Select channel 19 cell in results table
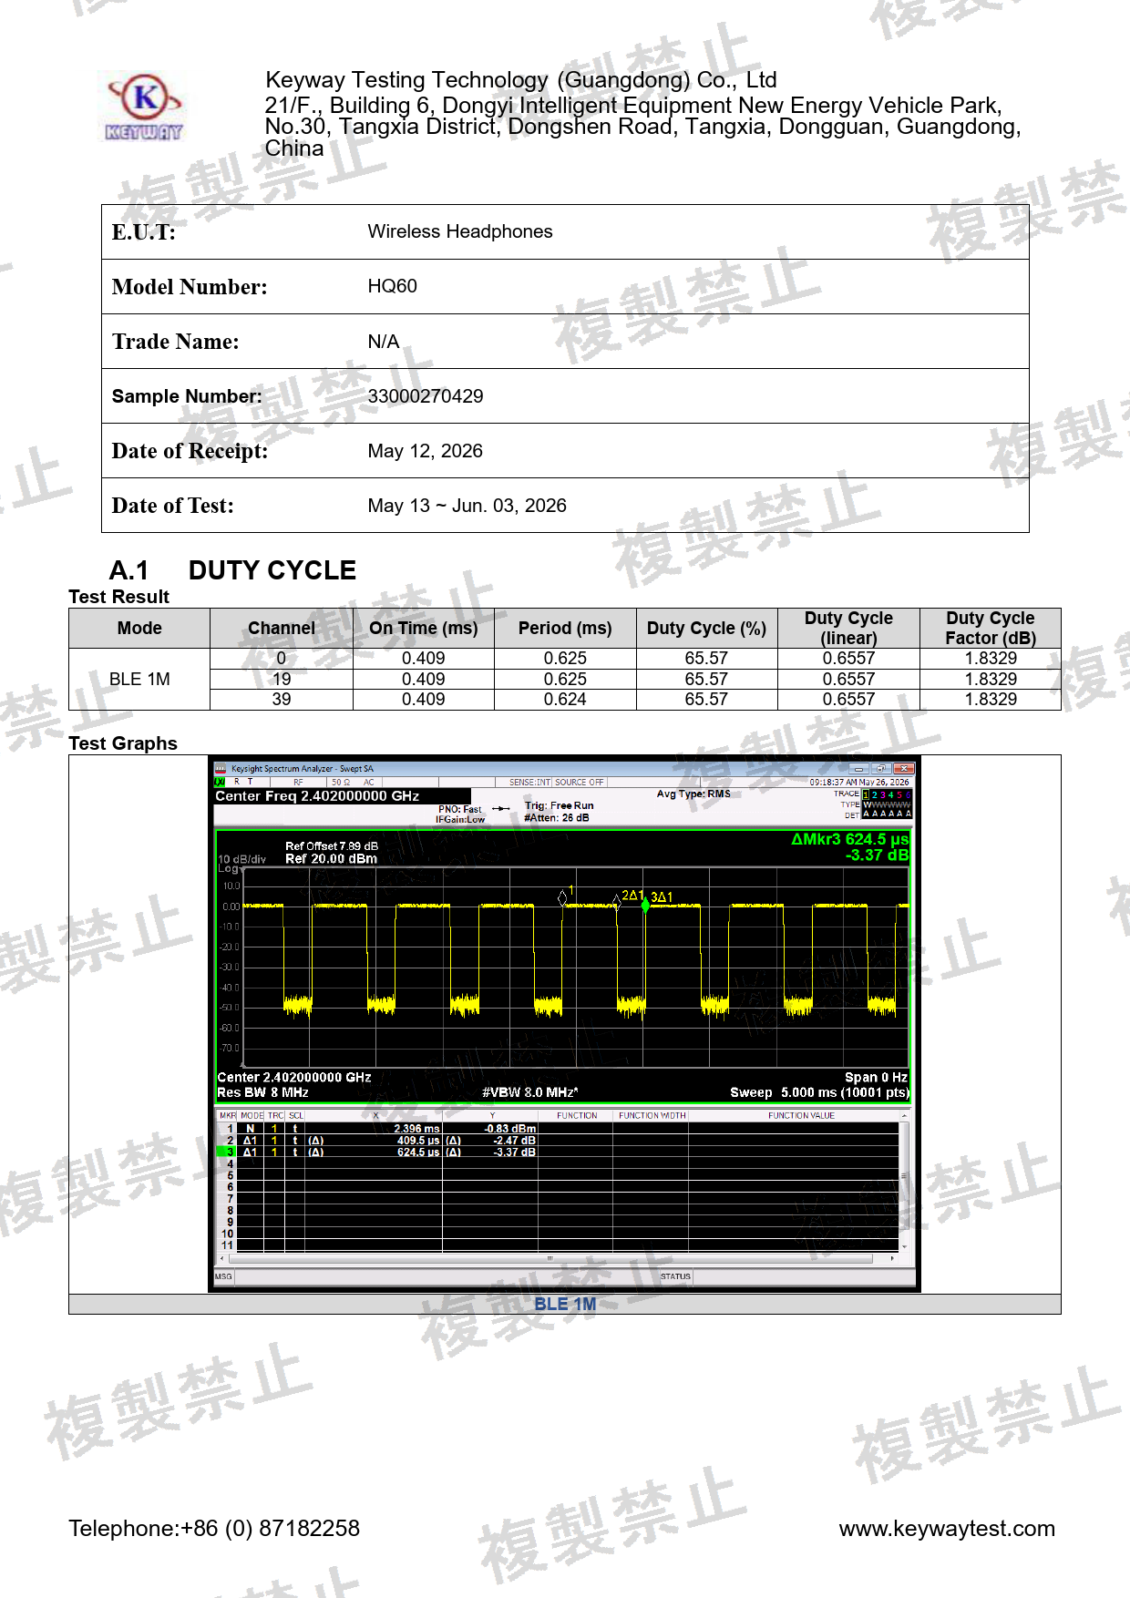Viewport: 1130px width, 1598px height. click(x=282, y=680)
